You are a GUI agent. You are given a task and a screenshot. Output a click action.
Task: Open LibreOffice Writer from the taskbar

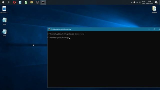pos(20,2)
